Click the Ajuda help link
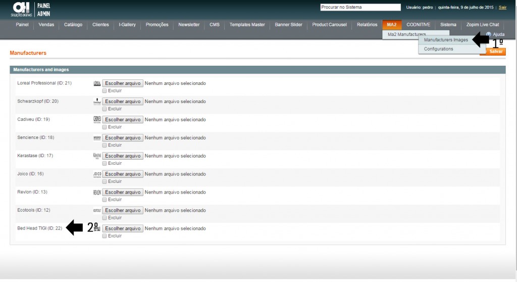The height and width of the screenshot is (282, 517). pos(498,34)
